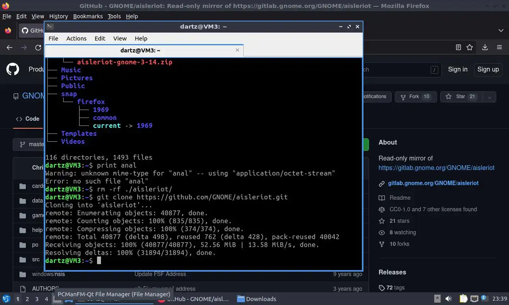Open the Releases heading link

coord(392,272)
